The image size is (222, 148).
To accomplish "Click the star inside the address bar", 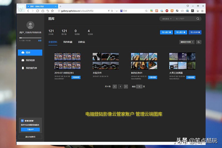I will [x=112, y=11].
